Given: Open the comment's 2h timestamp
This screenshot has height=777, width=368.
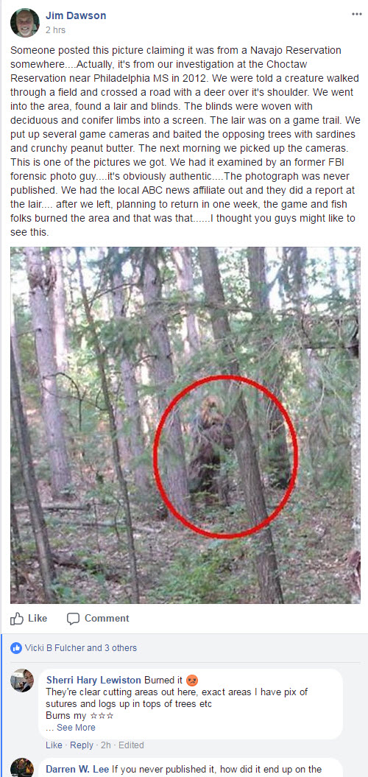Looking at the screenshot, I should click(105, 745).
